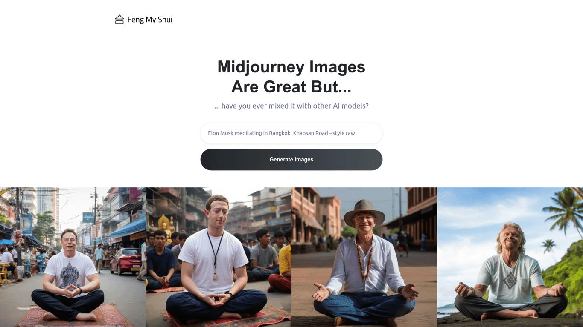
Task: Click the red car in the first image
Action: [125, 261]
